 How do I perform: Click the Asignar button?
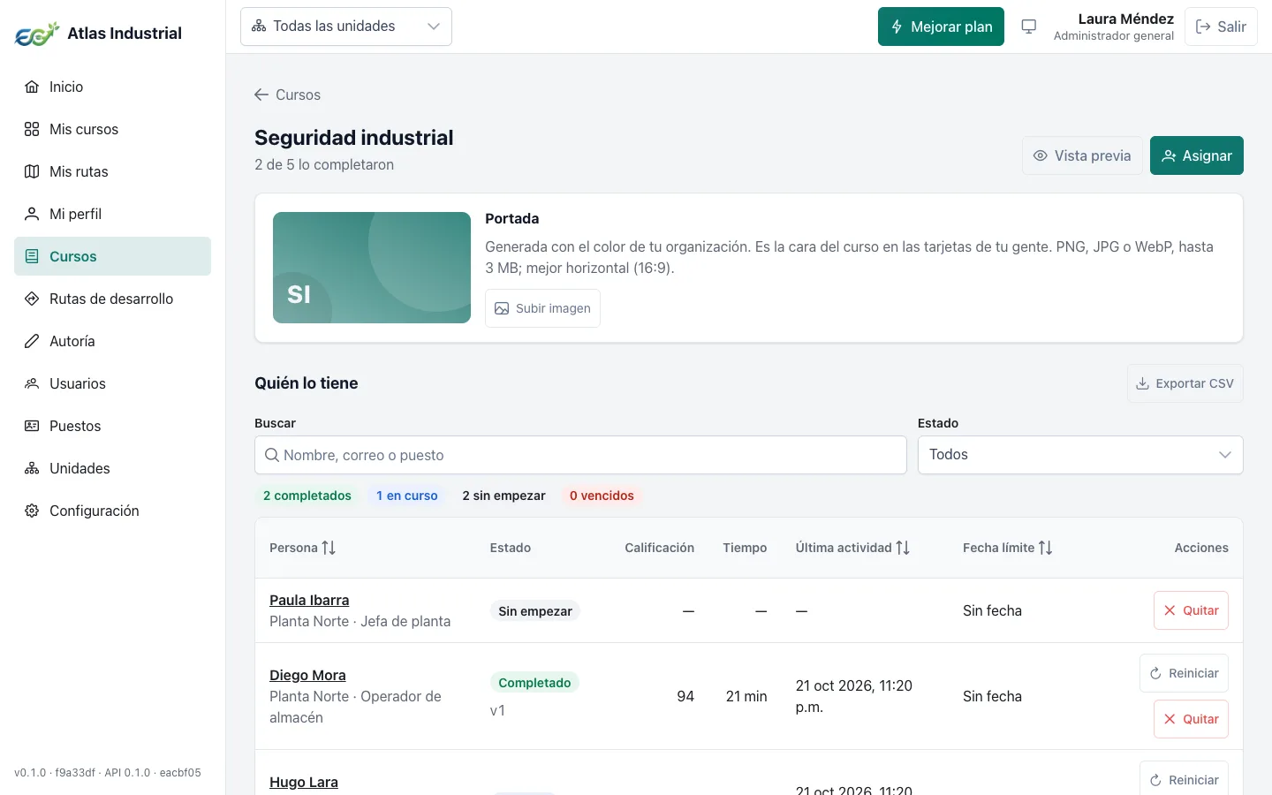pyautogui.click(x=1197, y=155)
